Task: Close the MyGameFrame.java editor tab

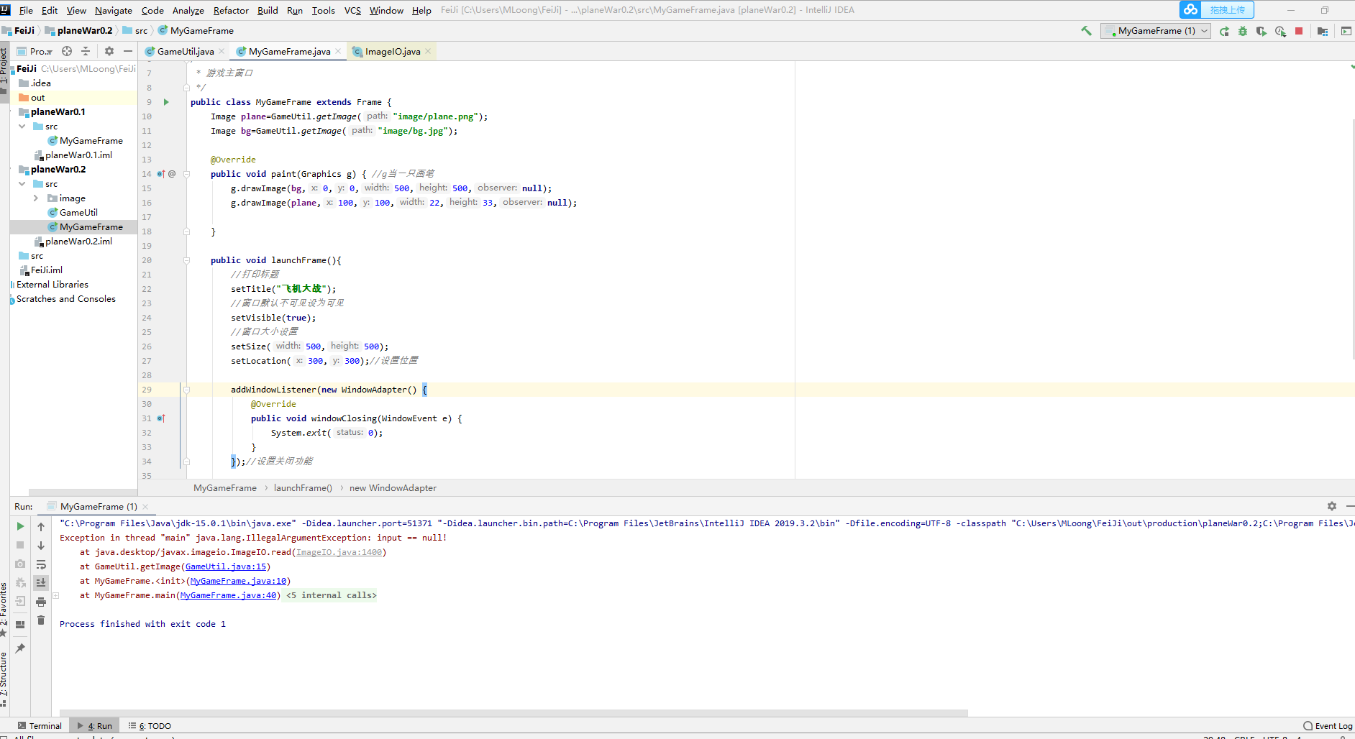Action: [x=338, y=51]
